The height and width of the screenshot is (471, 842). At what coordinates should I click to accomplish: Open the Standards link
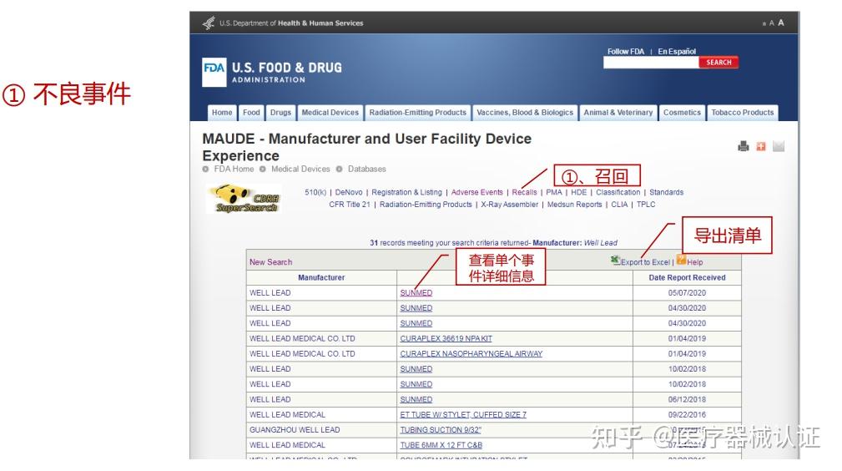pyautogui.click(x=667, y=192)
